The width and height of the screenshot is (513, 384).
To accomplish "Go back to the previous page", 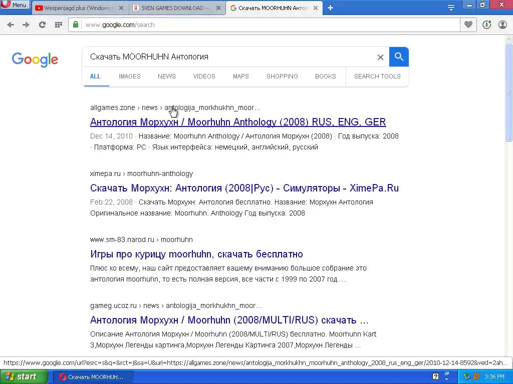I will point(11,24).
